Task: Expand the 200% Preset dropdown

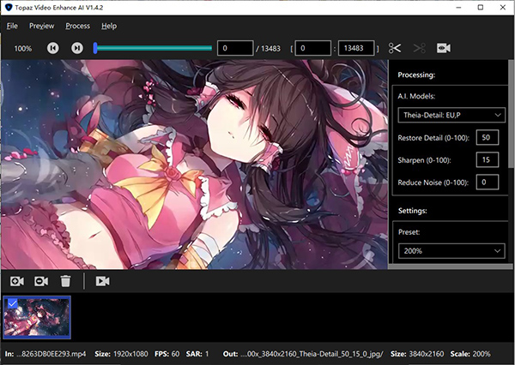Action: click(x=451, y=251)
